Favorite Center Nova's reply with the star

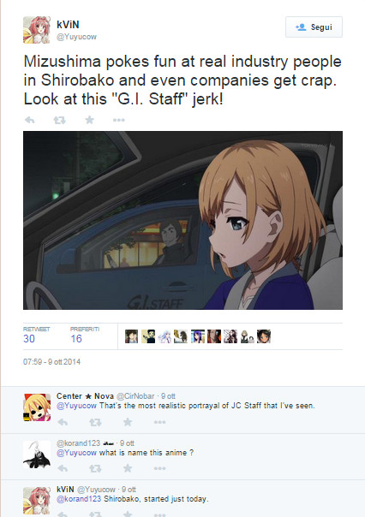(128, 422)
